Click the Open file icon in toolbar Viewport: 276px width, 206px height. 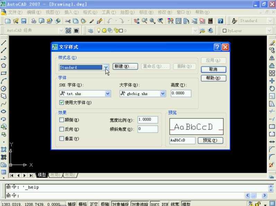pyautogui.click(x=16, y=21)
